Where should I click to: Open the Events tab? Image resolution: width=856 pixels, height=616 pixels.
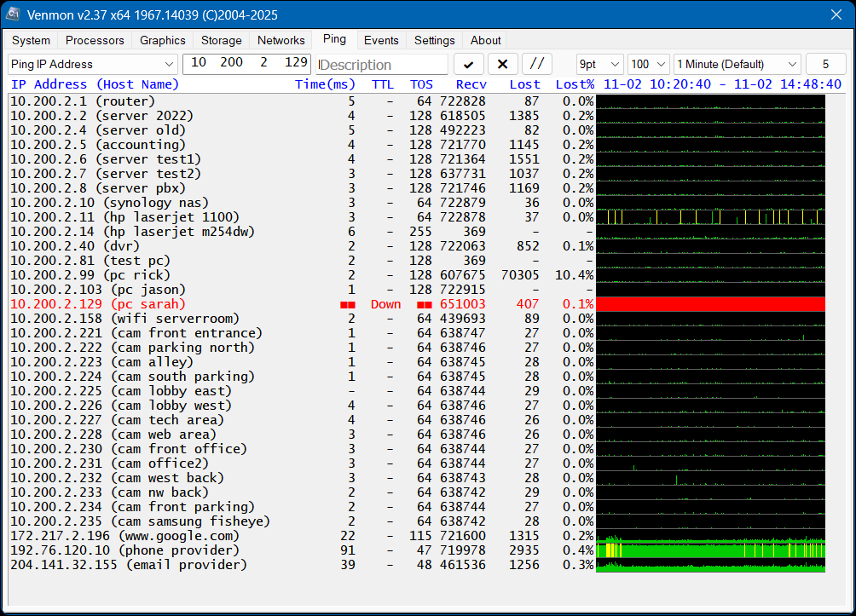pos(381,40)
